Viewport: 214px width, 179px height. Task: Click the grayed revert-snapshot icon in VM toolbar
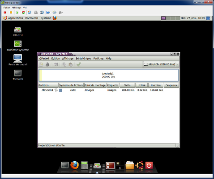[x=36, y=13]
